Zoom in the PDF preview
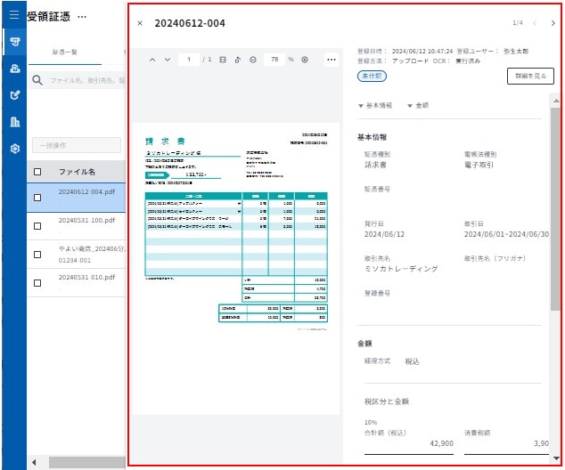Image resolution: width=565 pixels, height=470 pixels. tap(305, 60)
